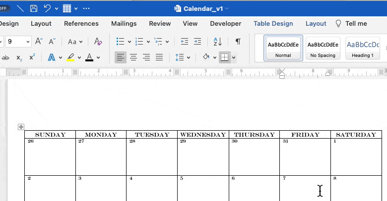
Task: Click the table move handle
Action: (21, 127)
